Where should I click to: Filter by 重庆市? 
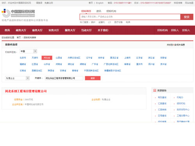139,64
